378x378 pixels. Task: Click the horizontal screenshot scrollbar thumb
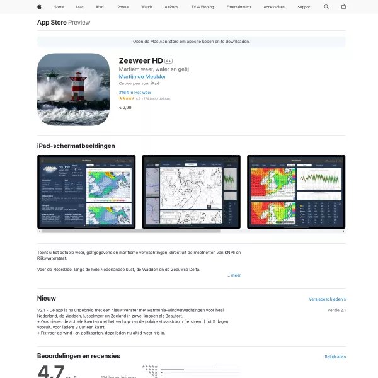pos(131,231)
